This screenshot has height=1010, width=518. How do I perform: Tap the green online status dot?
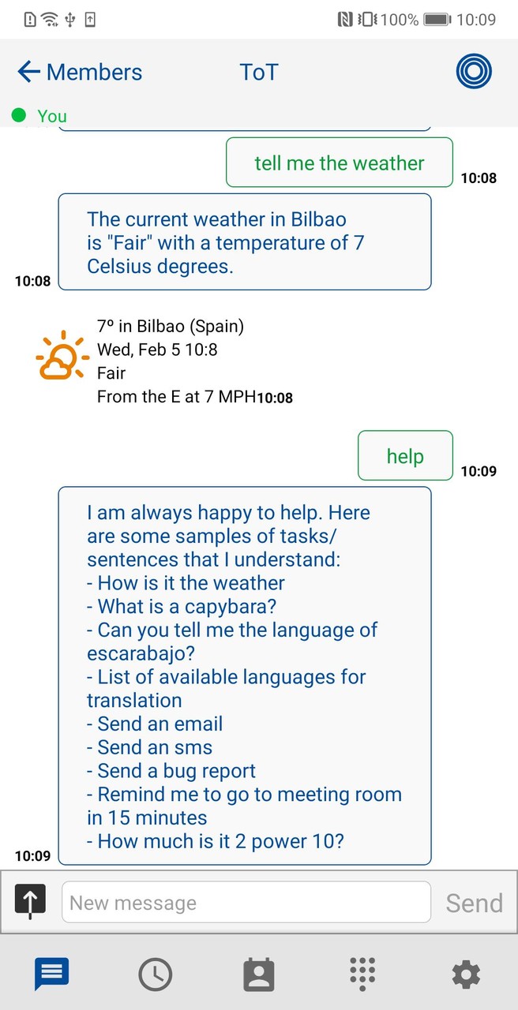18,115
